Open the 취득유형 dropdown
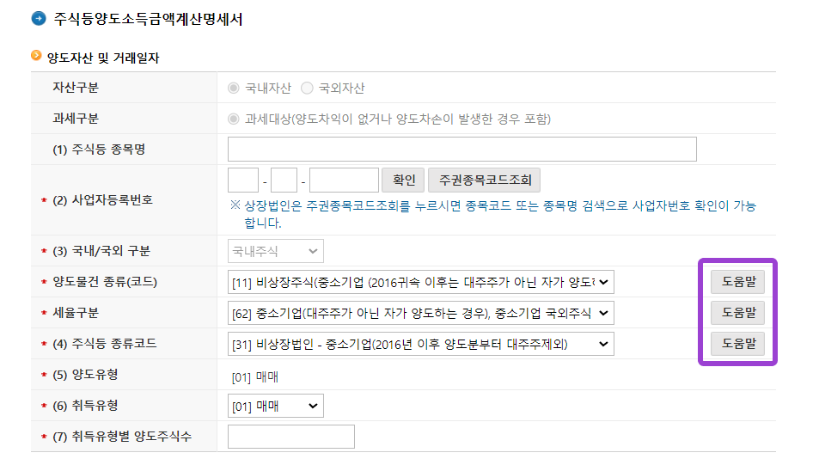 pos(276,406)
